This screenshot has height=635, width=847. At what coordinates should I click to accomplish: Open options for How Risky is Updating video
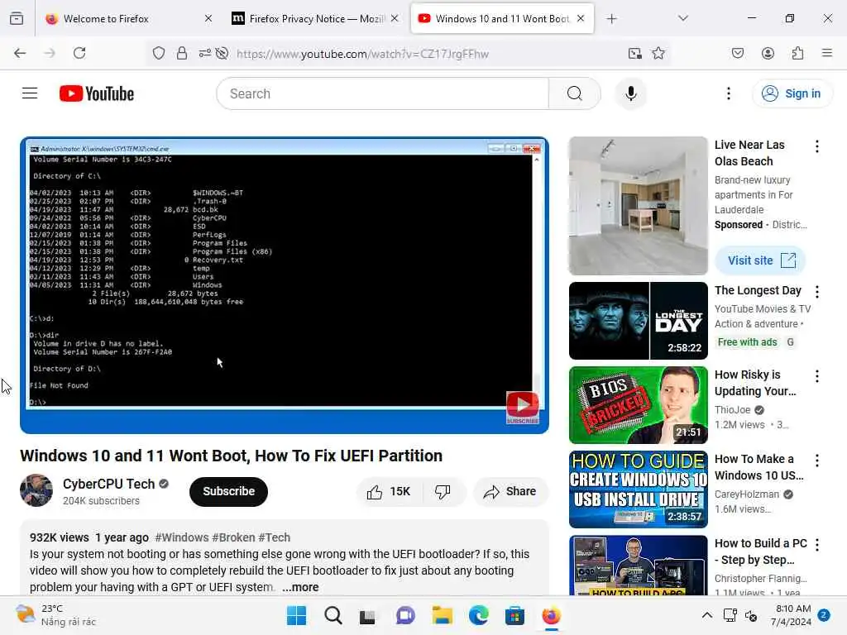point(816,376)
